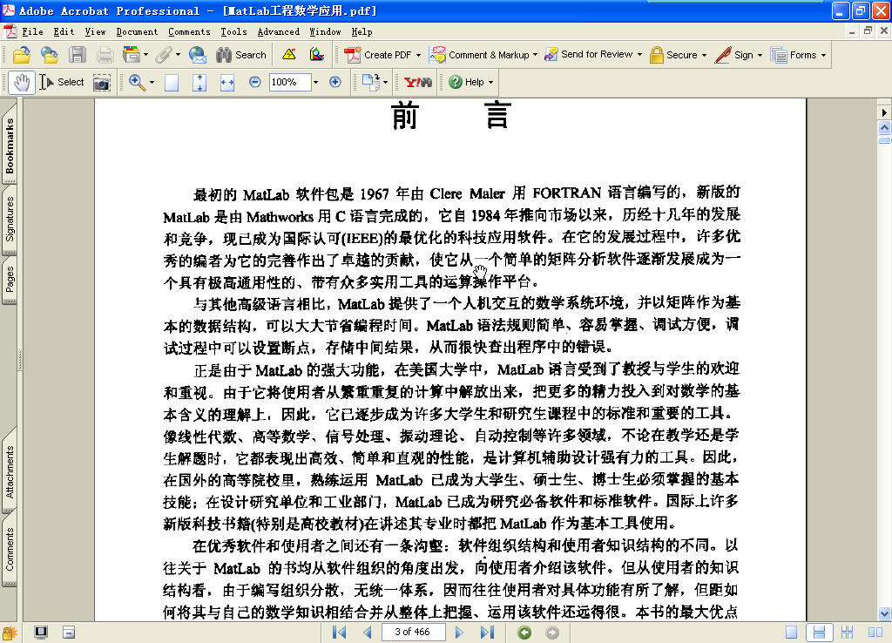
Task: Open the Signatures side tab
Action: (10, 219)
